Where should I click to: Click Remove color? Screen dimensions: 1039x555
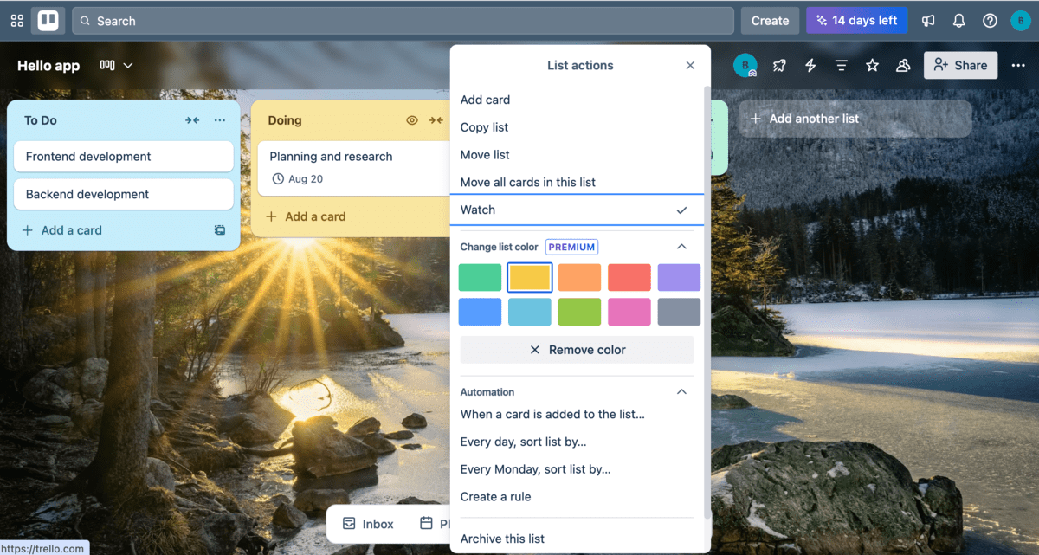pos(577,349)
